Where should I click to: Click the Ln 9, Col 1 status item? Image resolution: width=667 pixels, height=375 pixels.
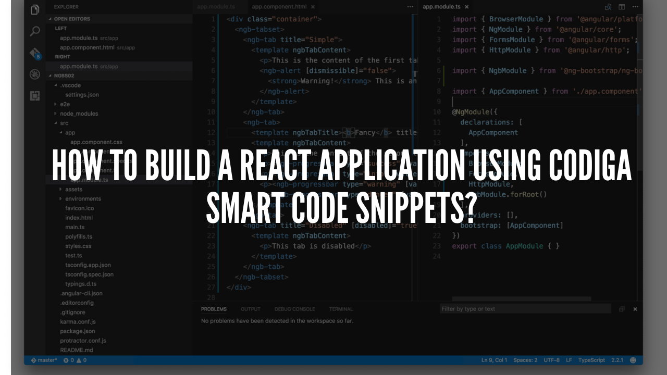494,360
